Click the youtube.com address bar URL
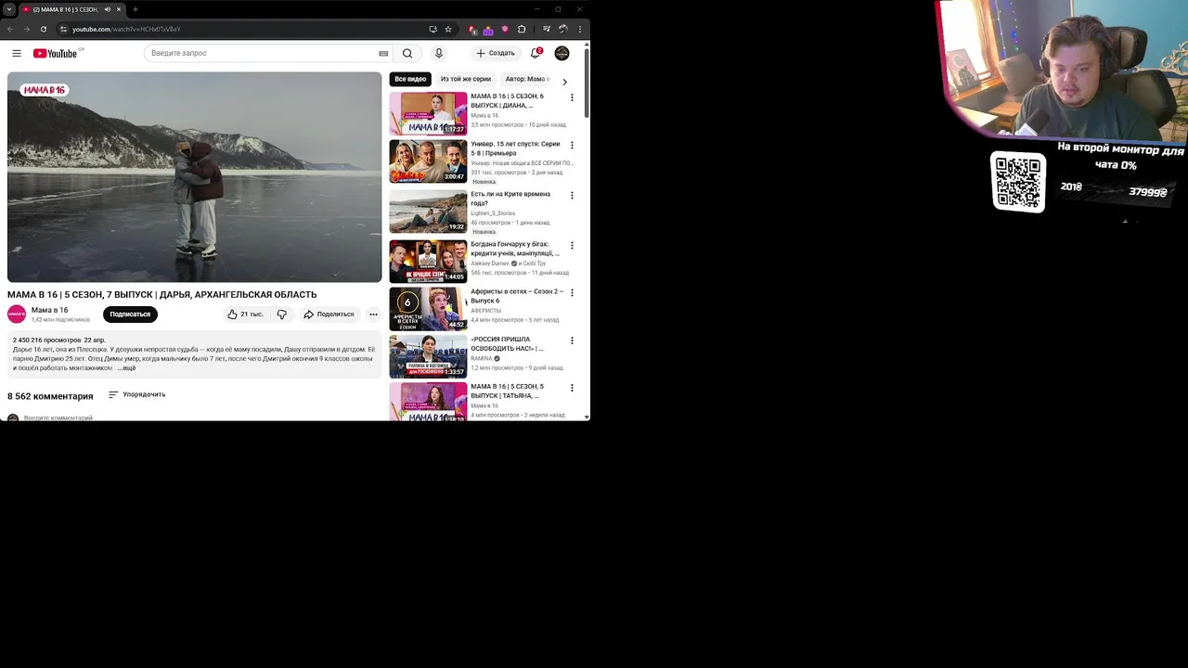The image size is (1188, 668). point(126,29)
